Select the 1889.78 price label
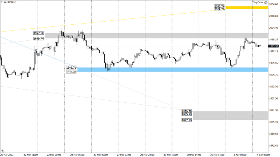280x157 pixels. click(187, 111)
